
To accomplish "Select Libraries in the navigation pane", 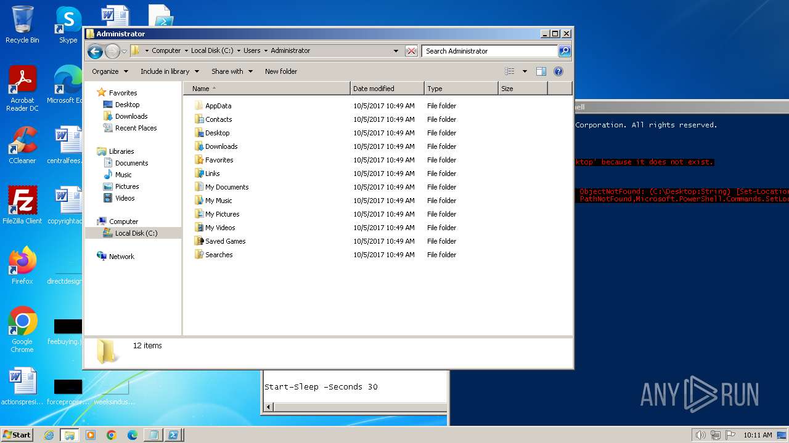I will [121, 151].
